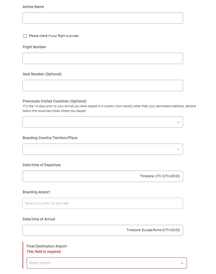Click the private flight checkbox label text
The width and height of the screenshot is (216, 274).
53,36
